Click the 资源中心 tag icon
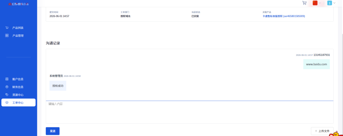 7,95
